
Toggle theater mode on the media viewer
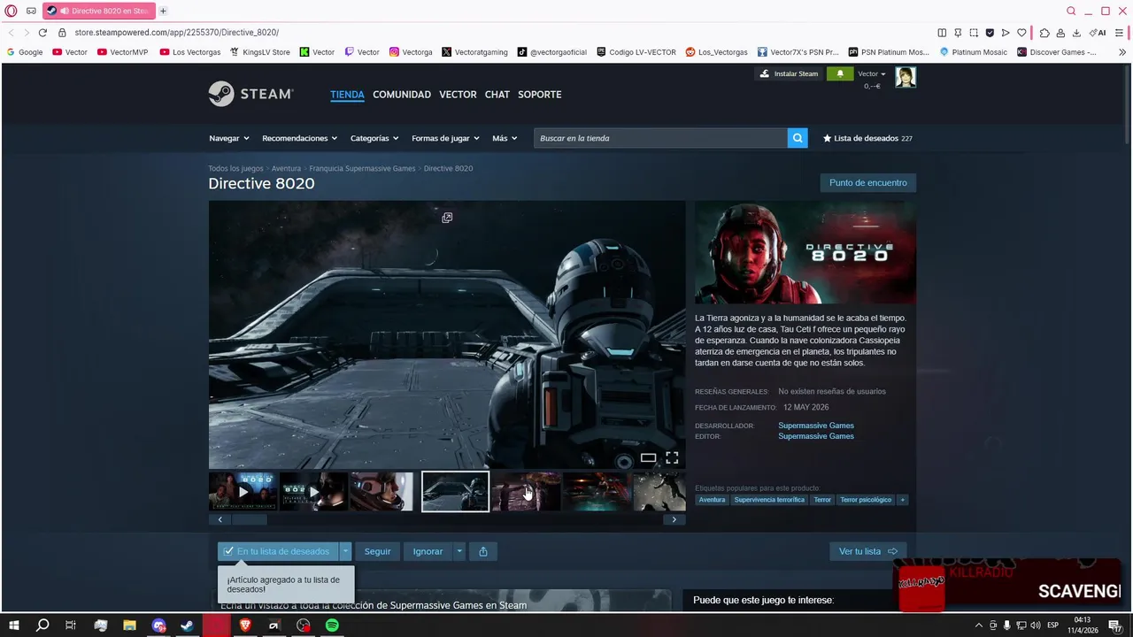[648, 457]
